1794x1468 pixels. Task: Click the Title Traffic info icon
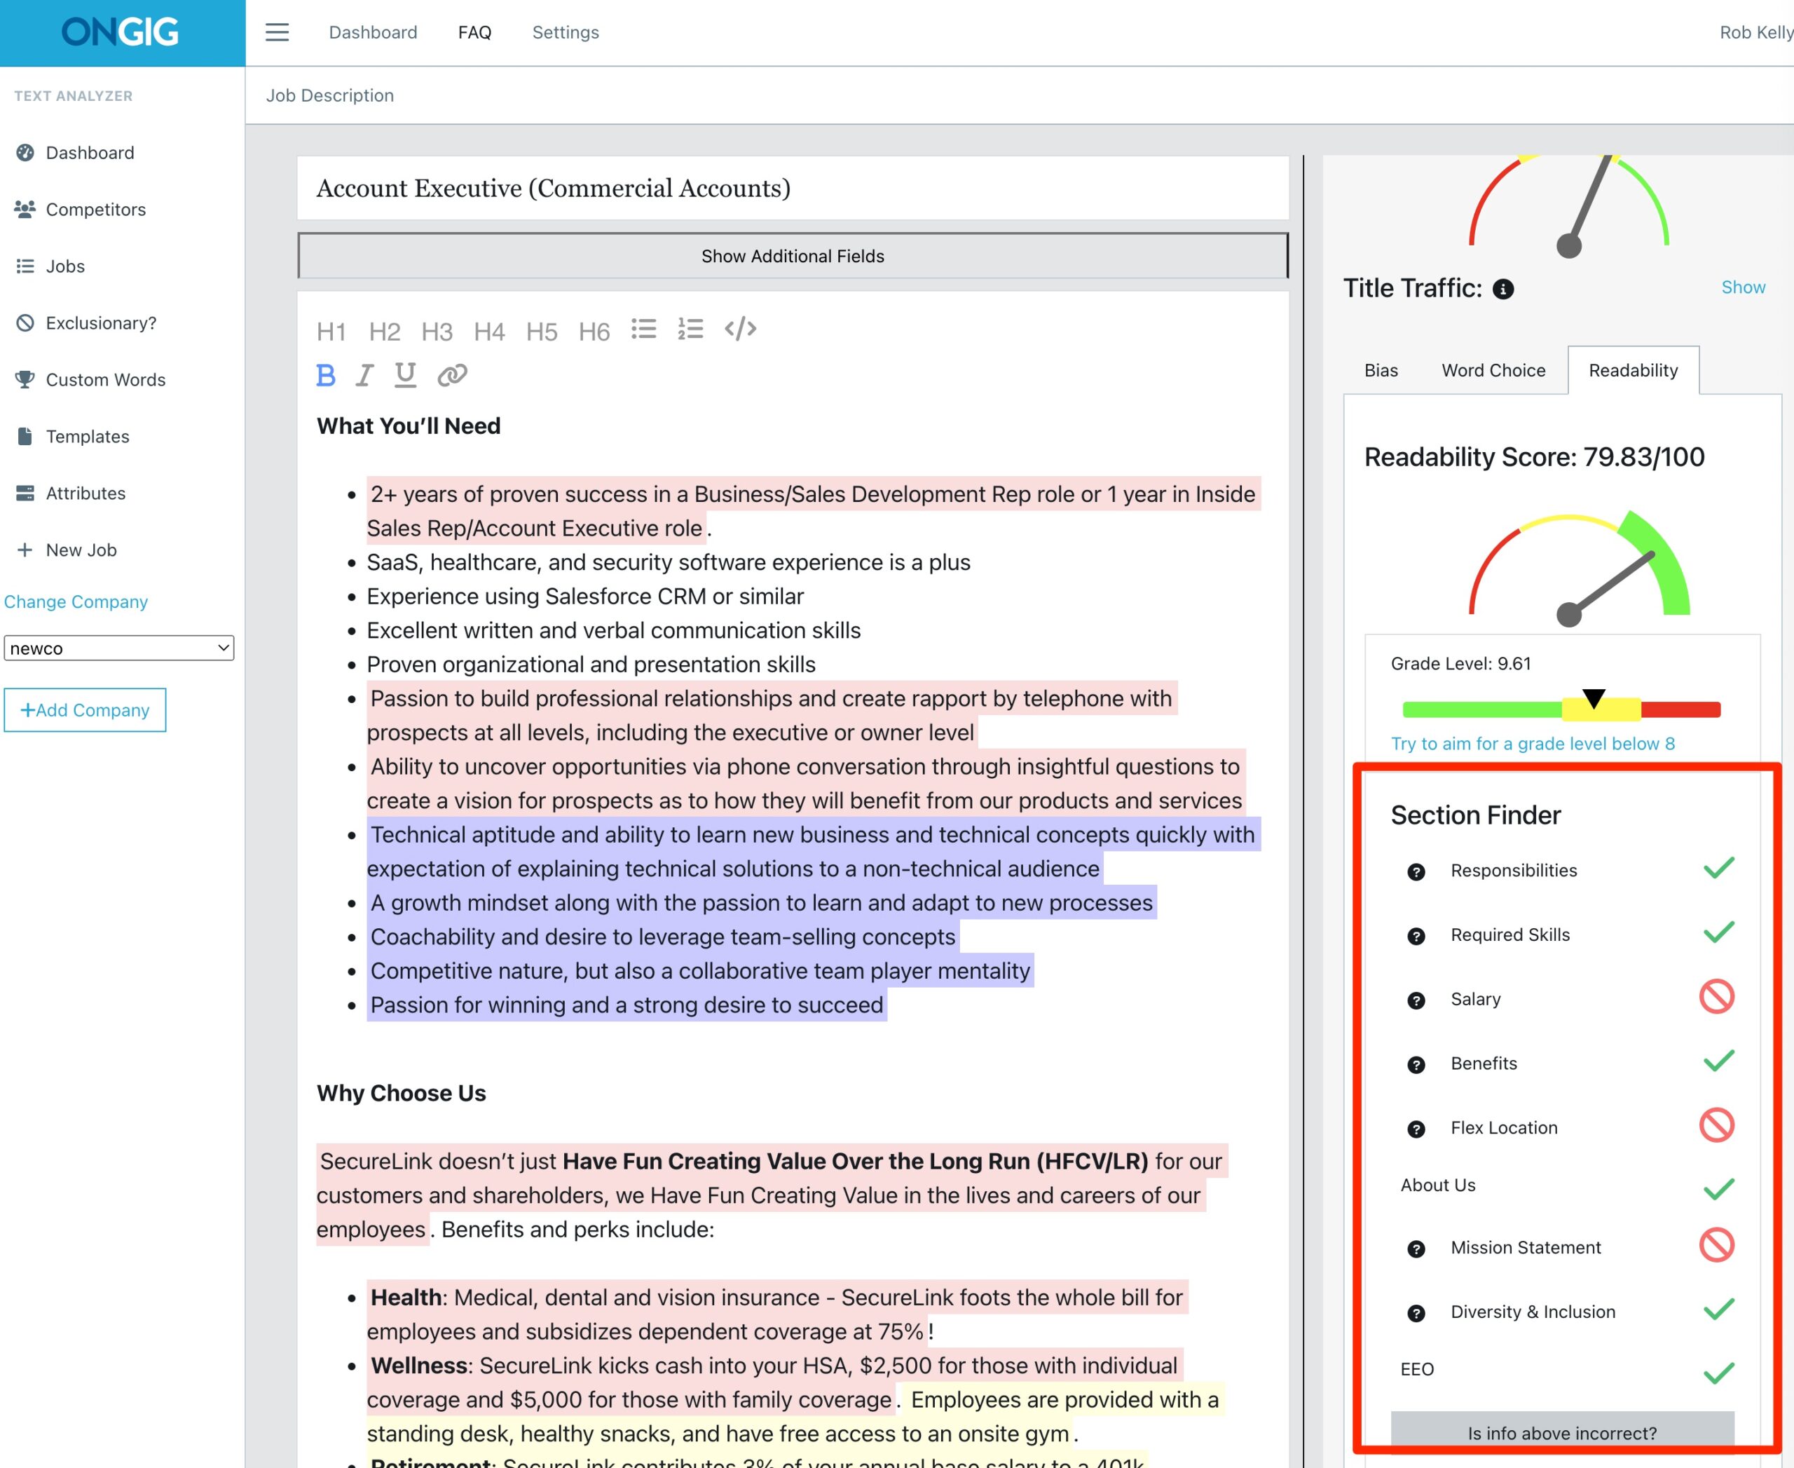pos(1503,290)
